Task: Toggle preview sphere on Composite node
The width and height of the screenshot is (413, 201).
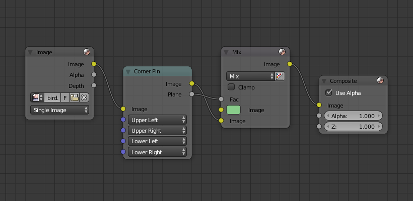Action: 380,81
